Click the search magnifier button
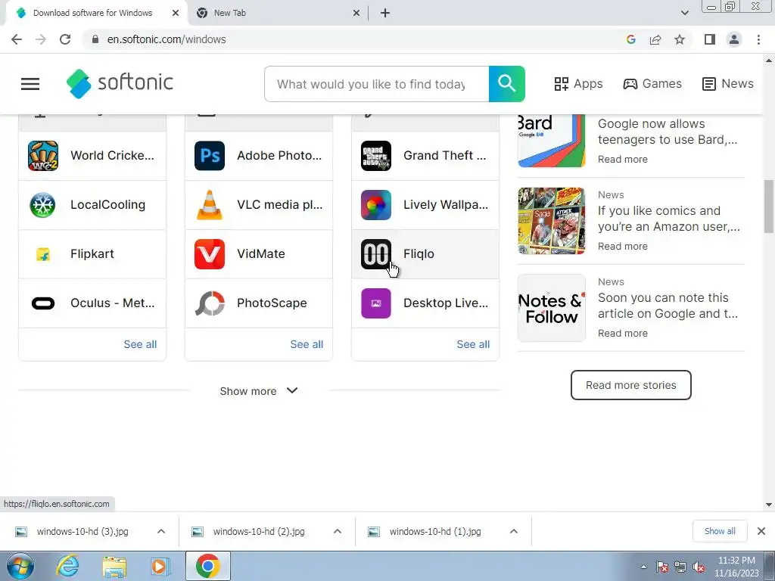 coord(506,84)
